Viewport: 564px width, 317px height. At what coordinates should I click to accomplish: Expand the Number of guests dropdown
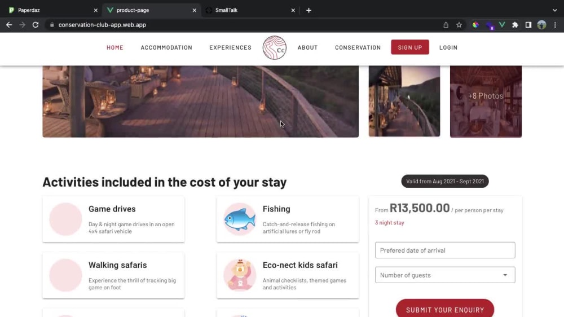point(445,275)
